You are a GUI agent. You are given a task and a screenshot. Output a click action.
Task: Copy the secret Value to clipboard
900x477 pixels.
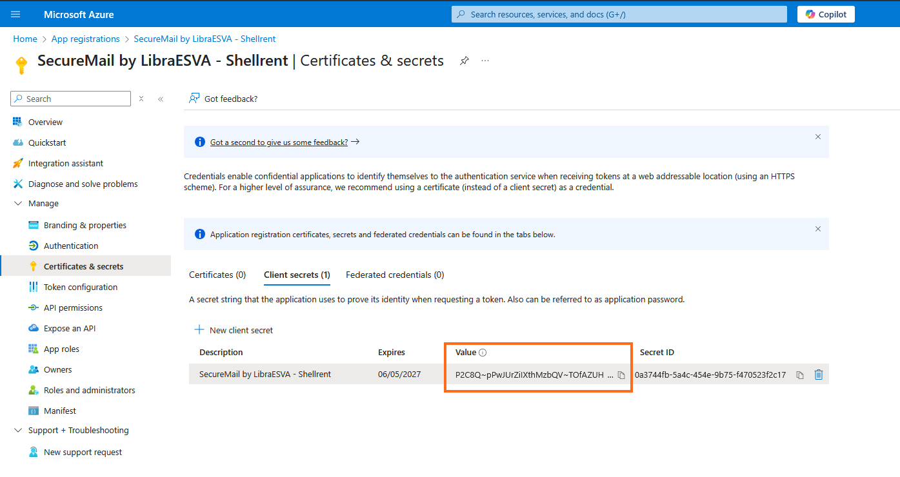pyautogui.click(x=621, y=375)
